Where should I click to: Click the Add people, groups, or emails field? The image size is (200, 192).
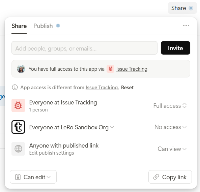point(84,48)
